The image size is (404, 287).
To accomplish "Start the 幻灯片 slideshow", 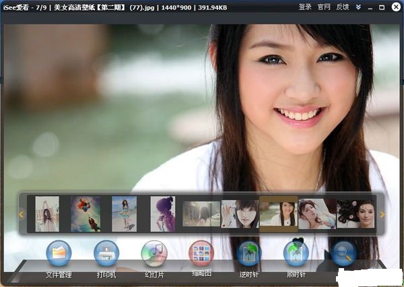I will click(154, 253).
